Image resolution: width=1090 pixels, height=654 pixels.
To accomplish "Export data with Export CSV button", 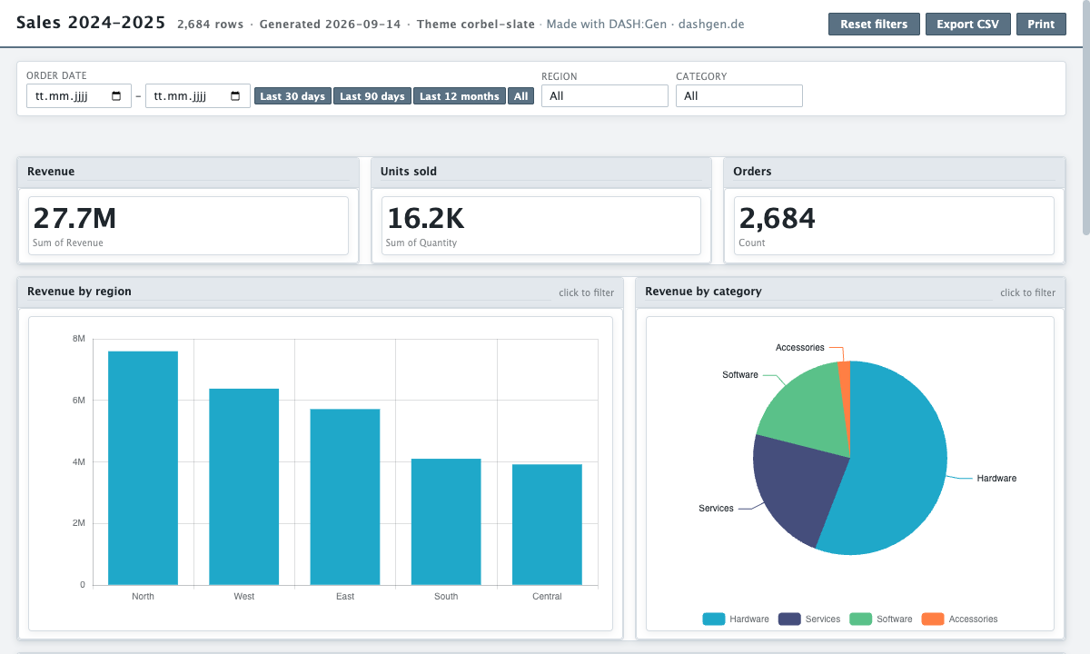I will coord(968,25).
